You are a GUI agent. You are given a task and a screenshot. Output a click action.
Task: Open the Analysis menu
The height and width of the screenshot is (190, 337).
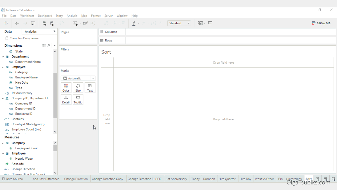[72, 16]
